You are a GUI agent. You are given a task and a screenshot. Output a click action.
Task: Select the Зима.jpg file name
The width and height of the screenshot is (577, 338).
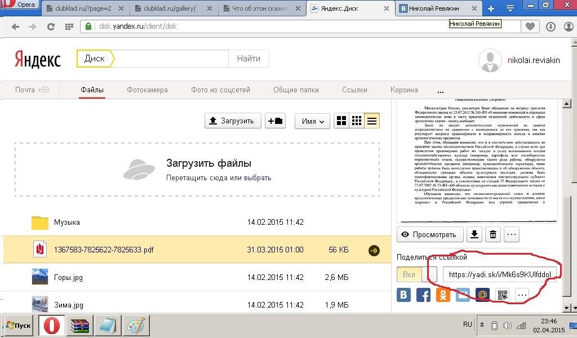(68, 305)
